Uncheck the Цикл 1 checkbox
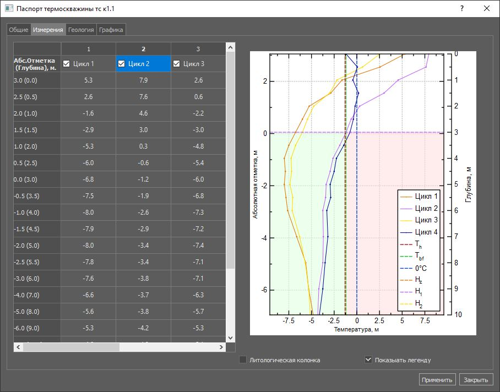The height and width of the screenshot is (392, 500). click(x=67, y=64)
